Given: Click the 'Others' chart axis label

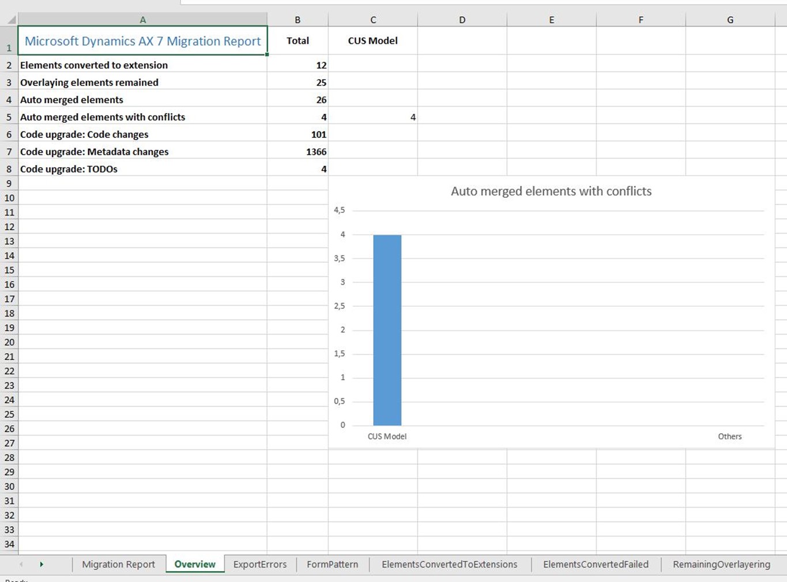Looking at the screenshot, I should (730, 437).
